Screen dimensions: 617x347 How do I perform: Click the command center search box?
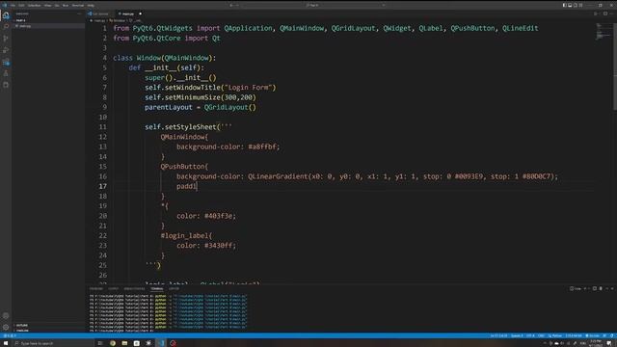313,5
